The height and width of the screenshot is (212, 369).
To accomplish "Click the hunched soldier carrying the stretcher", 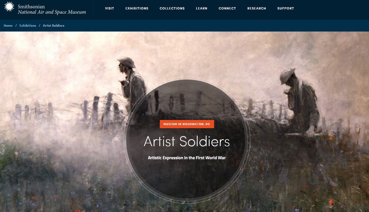I will click(x=300, y=103).
